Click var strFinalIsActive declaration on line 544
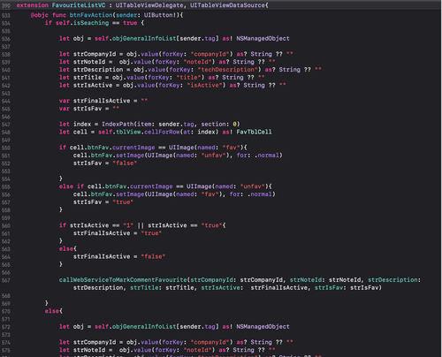442x357 pixels. coord(103,101)
